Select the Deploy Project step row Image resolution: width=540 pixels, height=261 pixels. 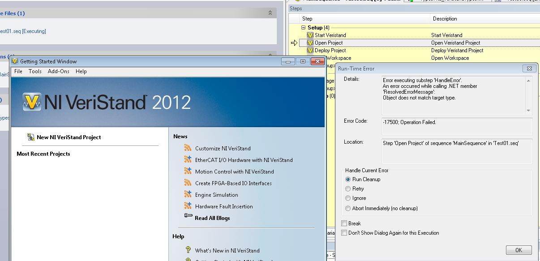point(420,50)
